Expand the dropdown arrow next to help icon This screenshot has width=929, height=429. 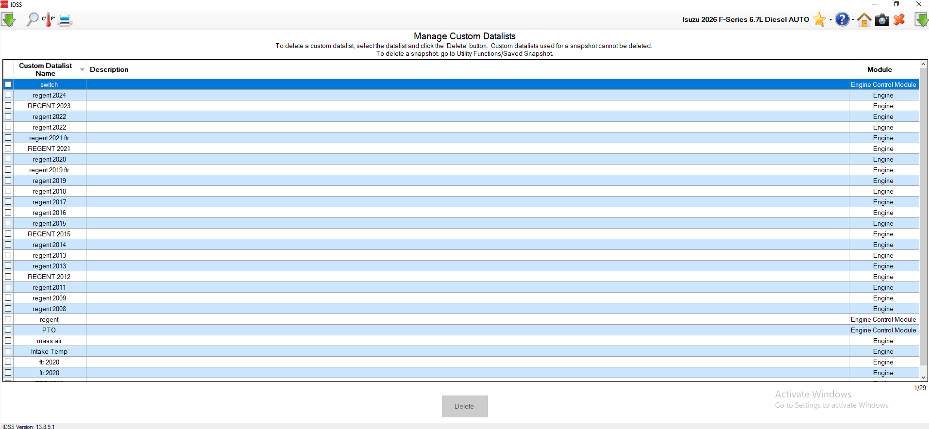click(x=853, y=20)
